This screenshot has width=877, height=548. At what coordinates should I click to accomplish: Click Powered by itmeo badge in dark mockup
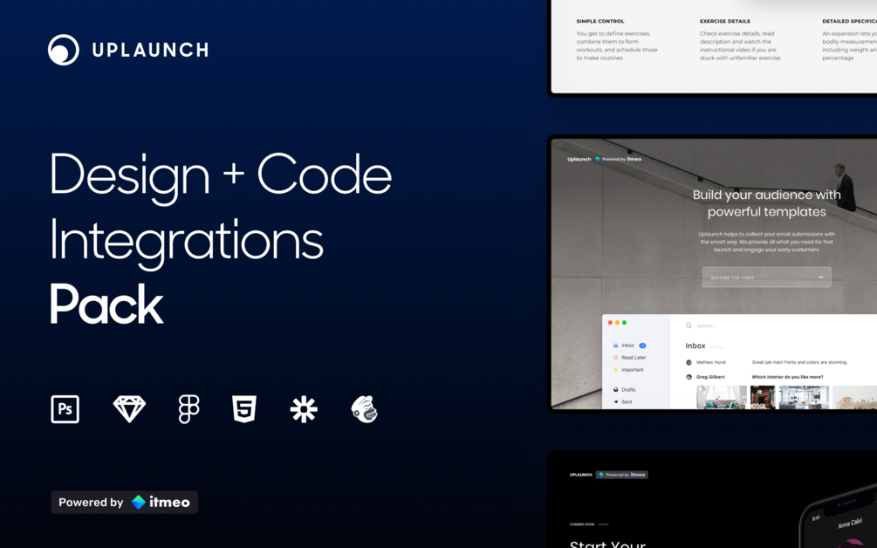622,475
